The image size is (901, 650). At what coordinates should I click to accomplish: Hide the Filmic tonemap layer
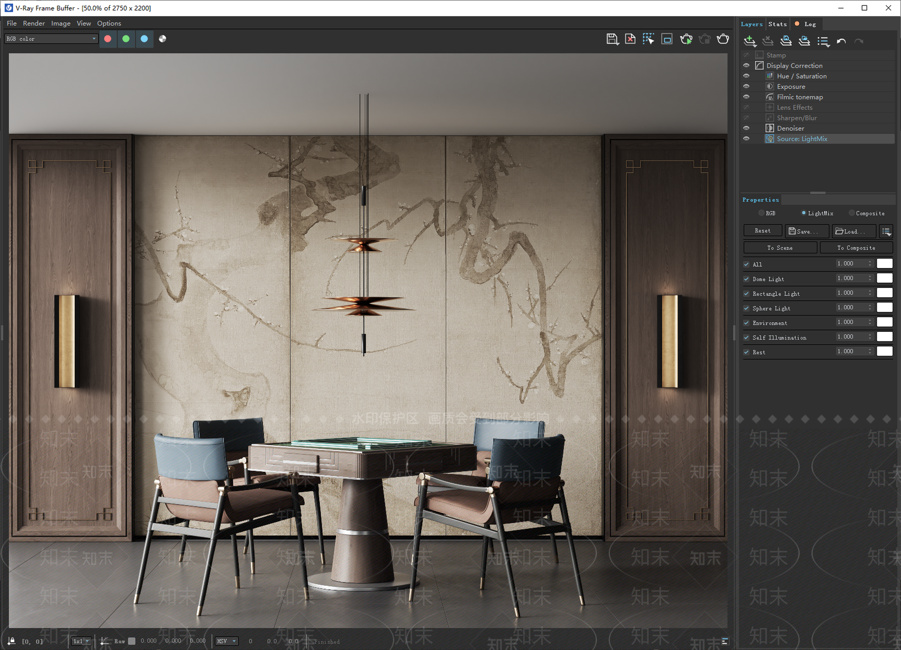click(x=746, y=97)
